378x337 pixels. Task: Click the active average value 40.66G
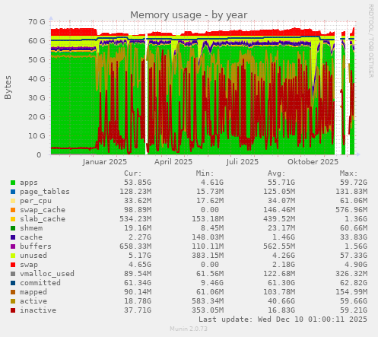tap(281, 301)
